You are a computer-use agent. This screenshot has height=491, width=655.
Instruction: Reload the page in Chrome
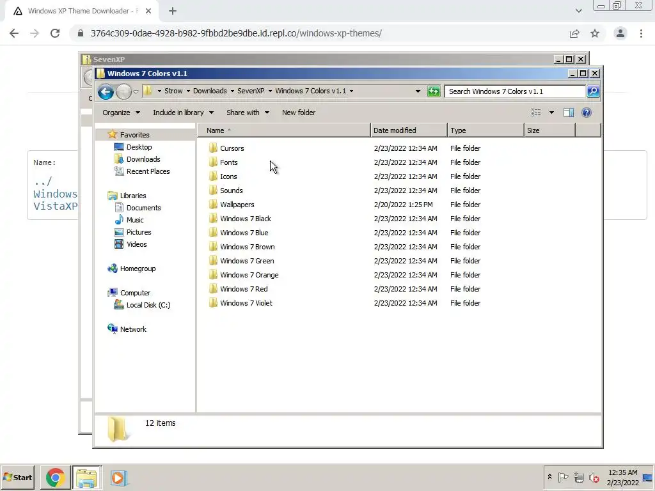point(55,33)
